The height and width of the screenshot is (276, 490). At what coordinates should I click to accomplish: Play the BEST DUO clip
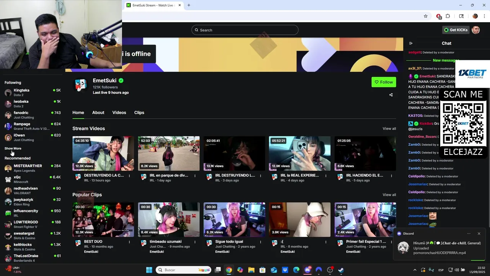click(103, 220)
